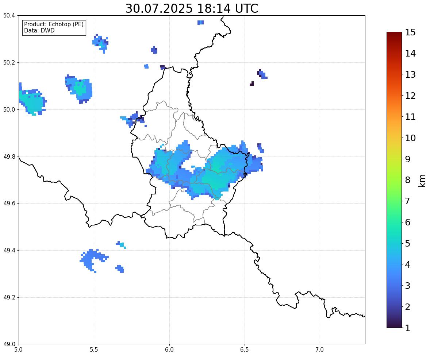The image size is (430, 356).
Task: Click latitude axis label 49.6
Action: tap(9, 203)
